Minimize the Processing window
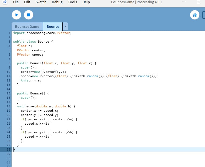Image resolution: width=205 pixels, height=167 pixels. pos(184,2)
